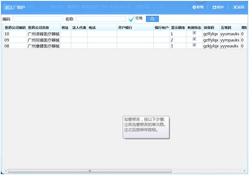Click the horizontal scrollbar thumb
Image resolution: width=249 pixels, height=175 pixels.
[x=90, y=171]
